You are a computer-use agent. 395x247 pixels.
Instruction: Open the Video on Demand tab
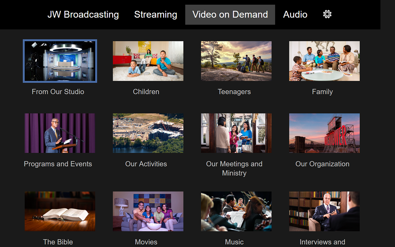[x=230, y=14]
